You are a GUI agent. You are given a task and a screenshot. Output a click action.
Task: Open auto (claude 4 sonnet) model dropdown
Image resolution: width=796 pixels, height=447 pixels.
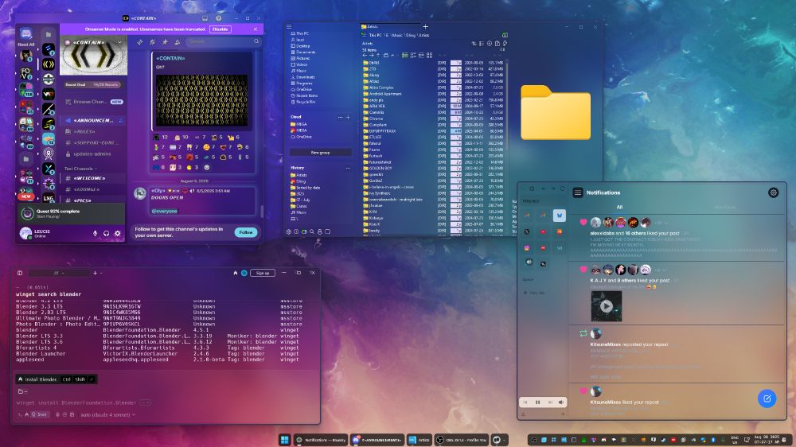coord(108,415)
